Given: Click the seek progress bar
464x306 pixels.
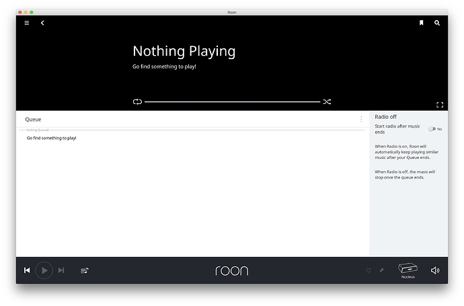Looking at the screenshot, I should click(232, 102).
